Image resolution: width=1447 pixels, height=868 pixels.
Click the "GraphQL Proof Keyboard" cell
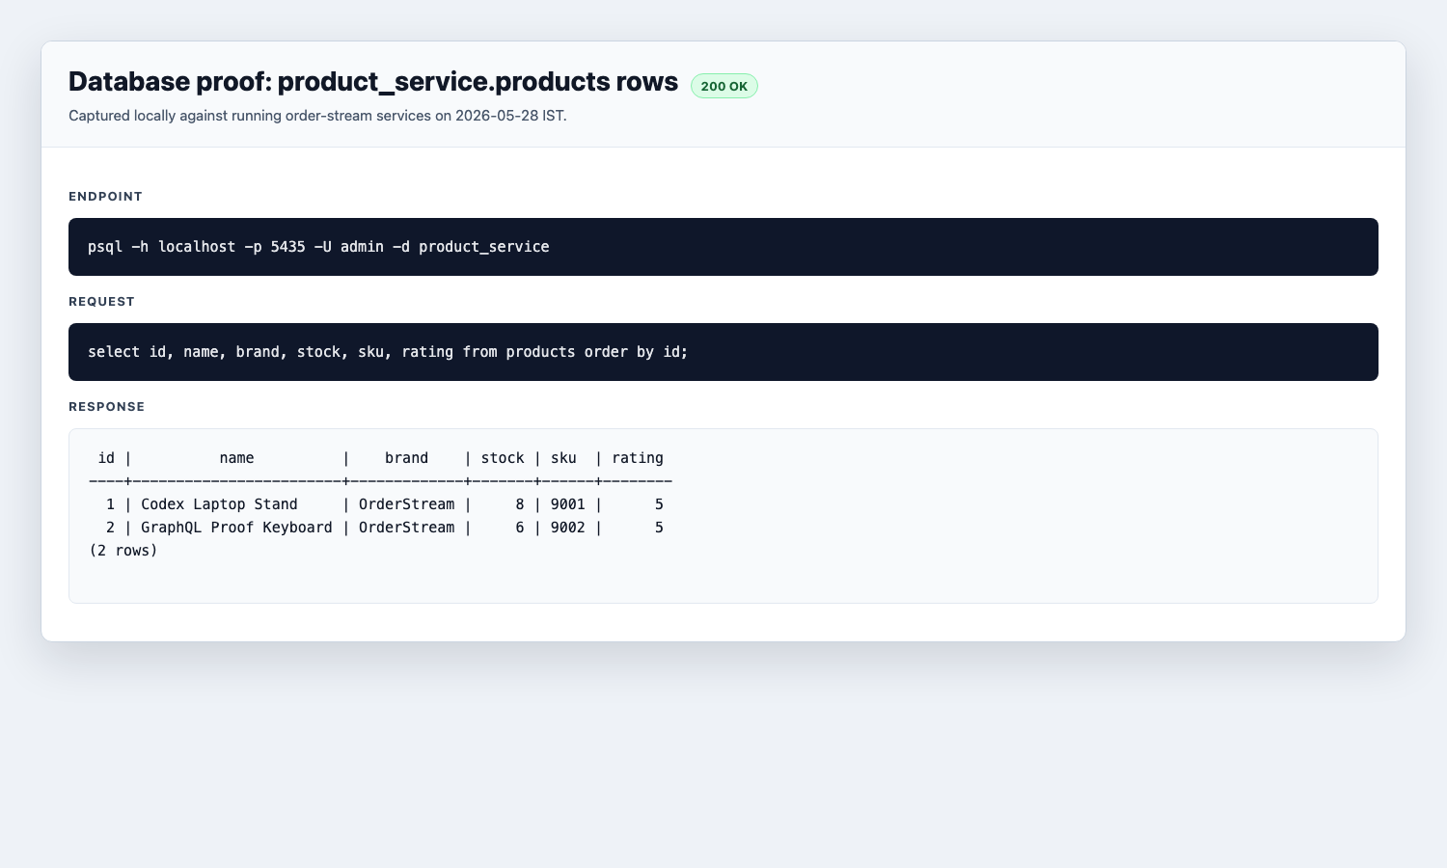(236, 528)
